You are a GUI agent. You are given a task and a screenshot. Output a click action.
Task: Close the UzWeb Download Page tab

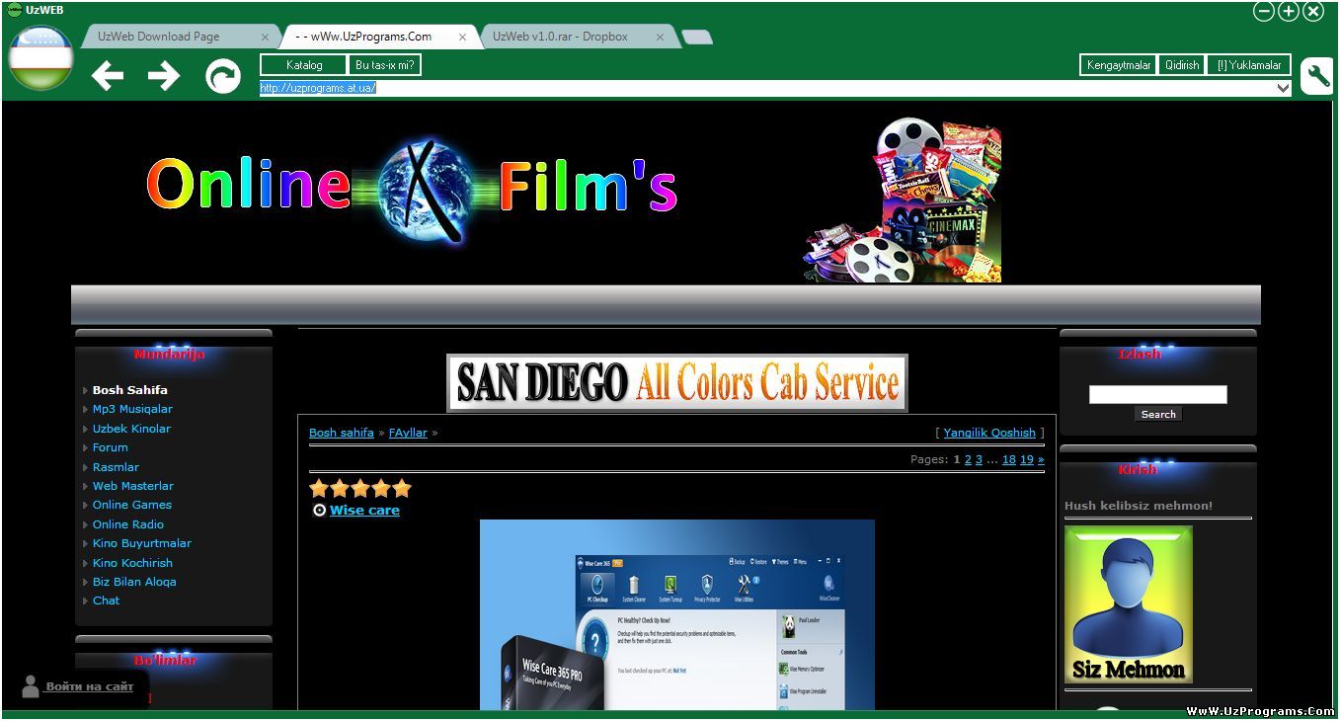[265, 38]
